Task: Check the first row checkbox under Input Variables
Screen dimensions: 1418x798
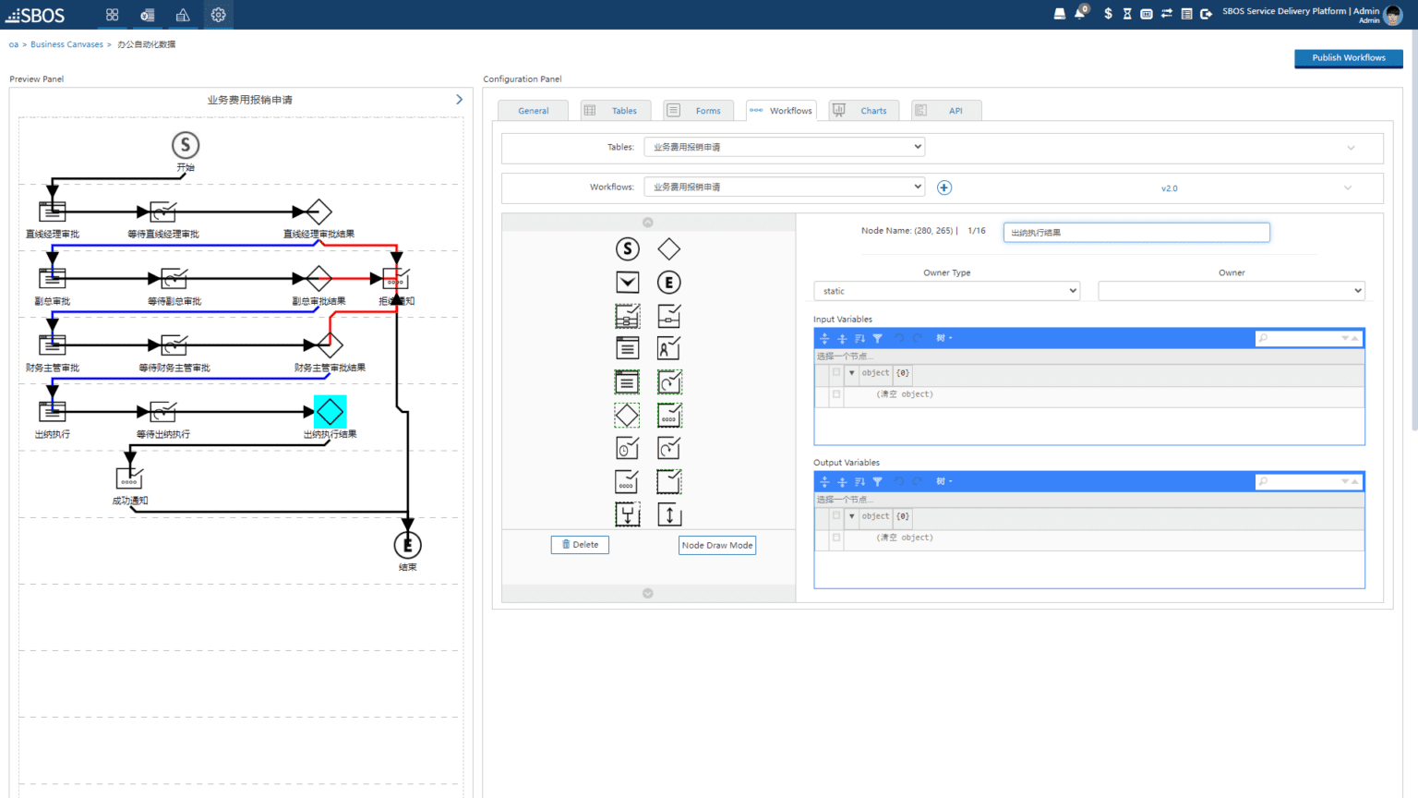Action: click(836, 372)
